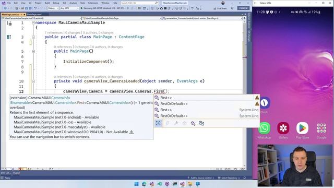This screenshot has width=334, height=188.
Task: Toggle the events lightning IntelliSense filter
Action: click(x=168, y=123)
